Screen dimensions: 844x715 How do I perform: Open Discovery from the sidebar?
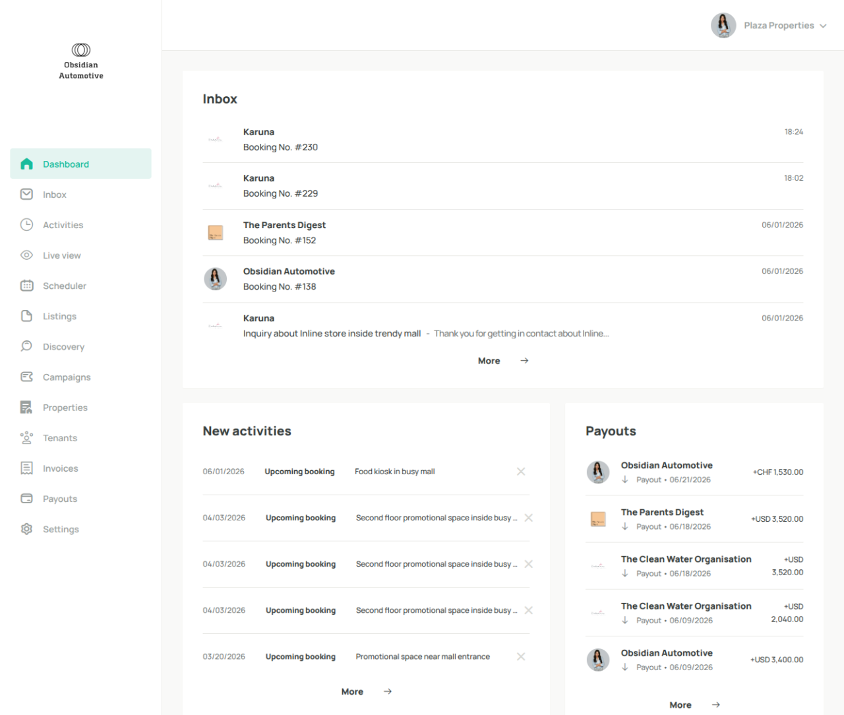80,346
